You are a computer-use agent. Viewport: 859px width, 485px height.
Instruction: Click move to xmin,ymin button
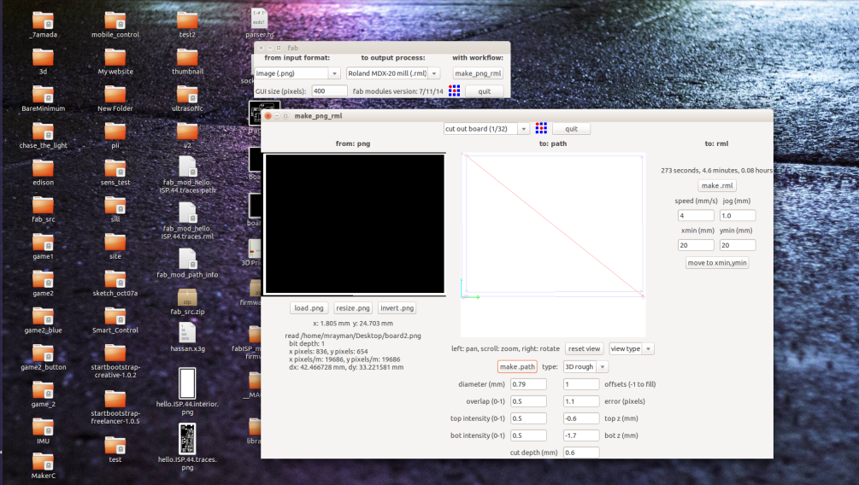(x=717, y=263)
